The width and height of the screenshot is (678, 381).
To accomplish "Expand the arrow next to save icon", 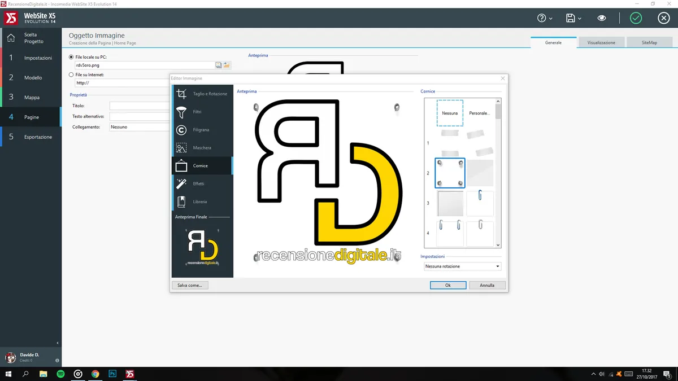I will tap(580, 19).
